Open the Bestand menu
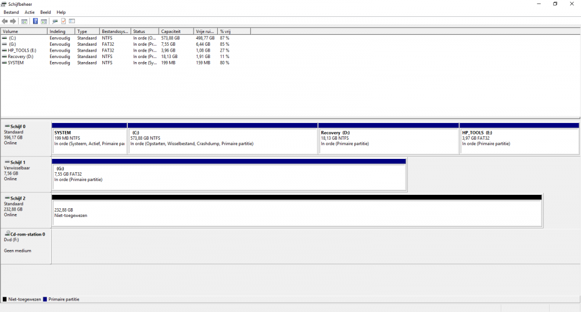This screenshot has width=581, height=312. point(11,12)
